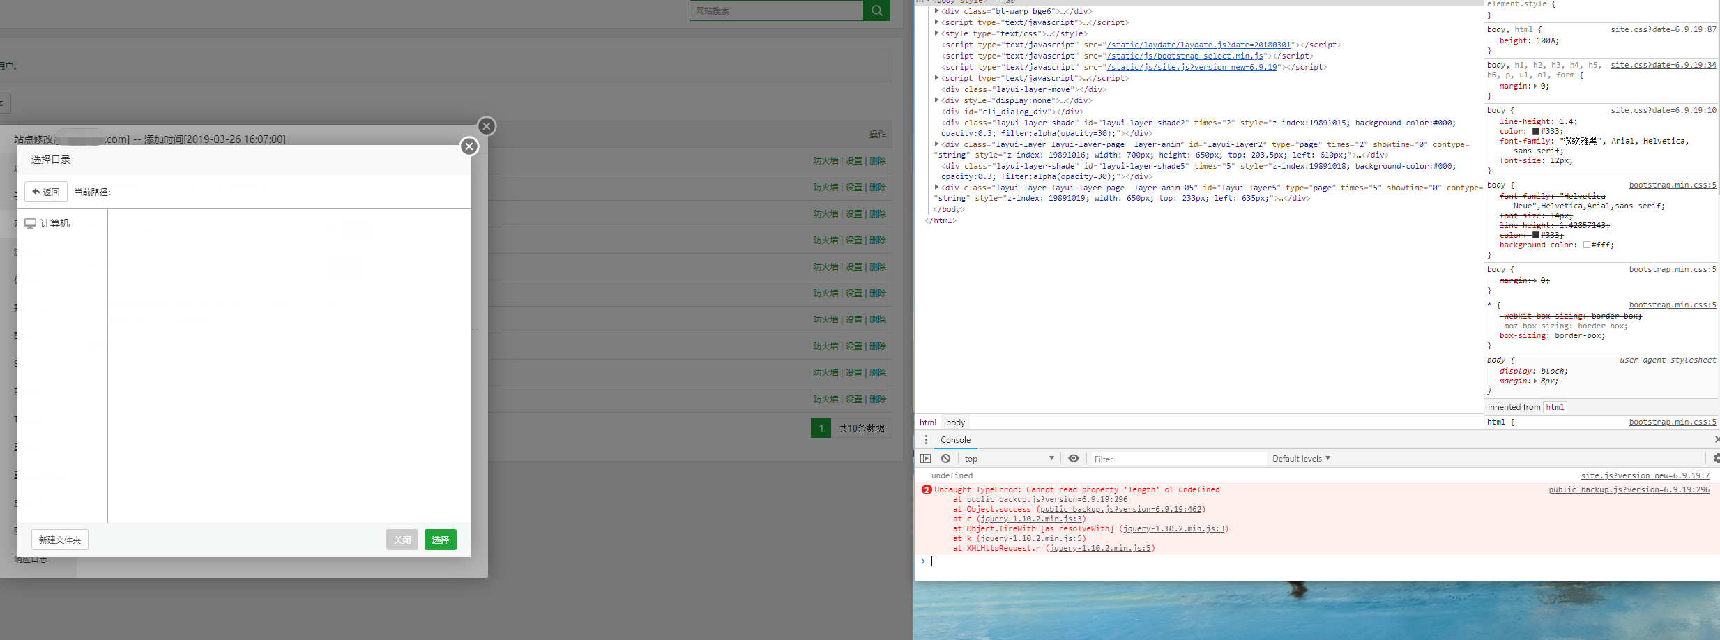Open the site.css?date=6.9.19:87 source link

1663,29
